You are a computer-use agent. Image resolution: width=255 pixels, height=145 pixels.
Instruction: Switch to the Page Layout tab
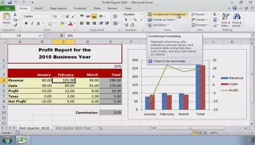point(58,8)
